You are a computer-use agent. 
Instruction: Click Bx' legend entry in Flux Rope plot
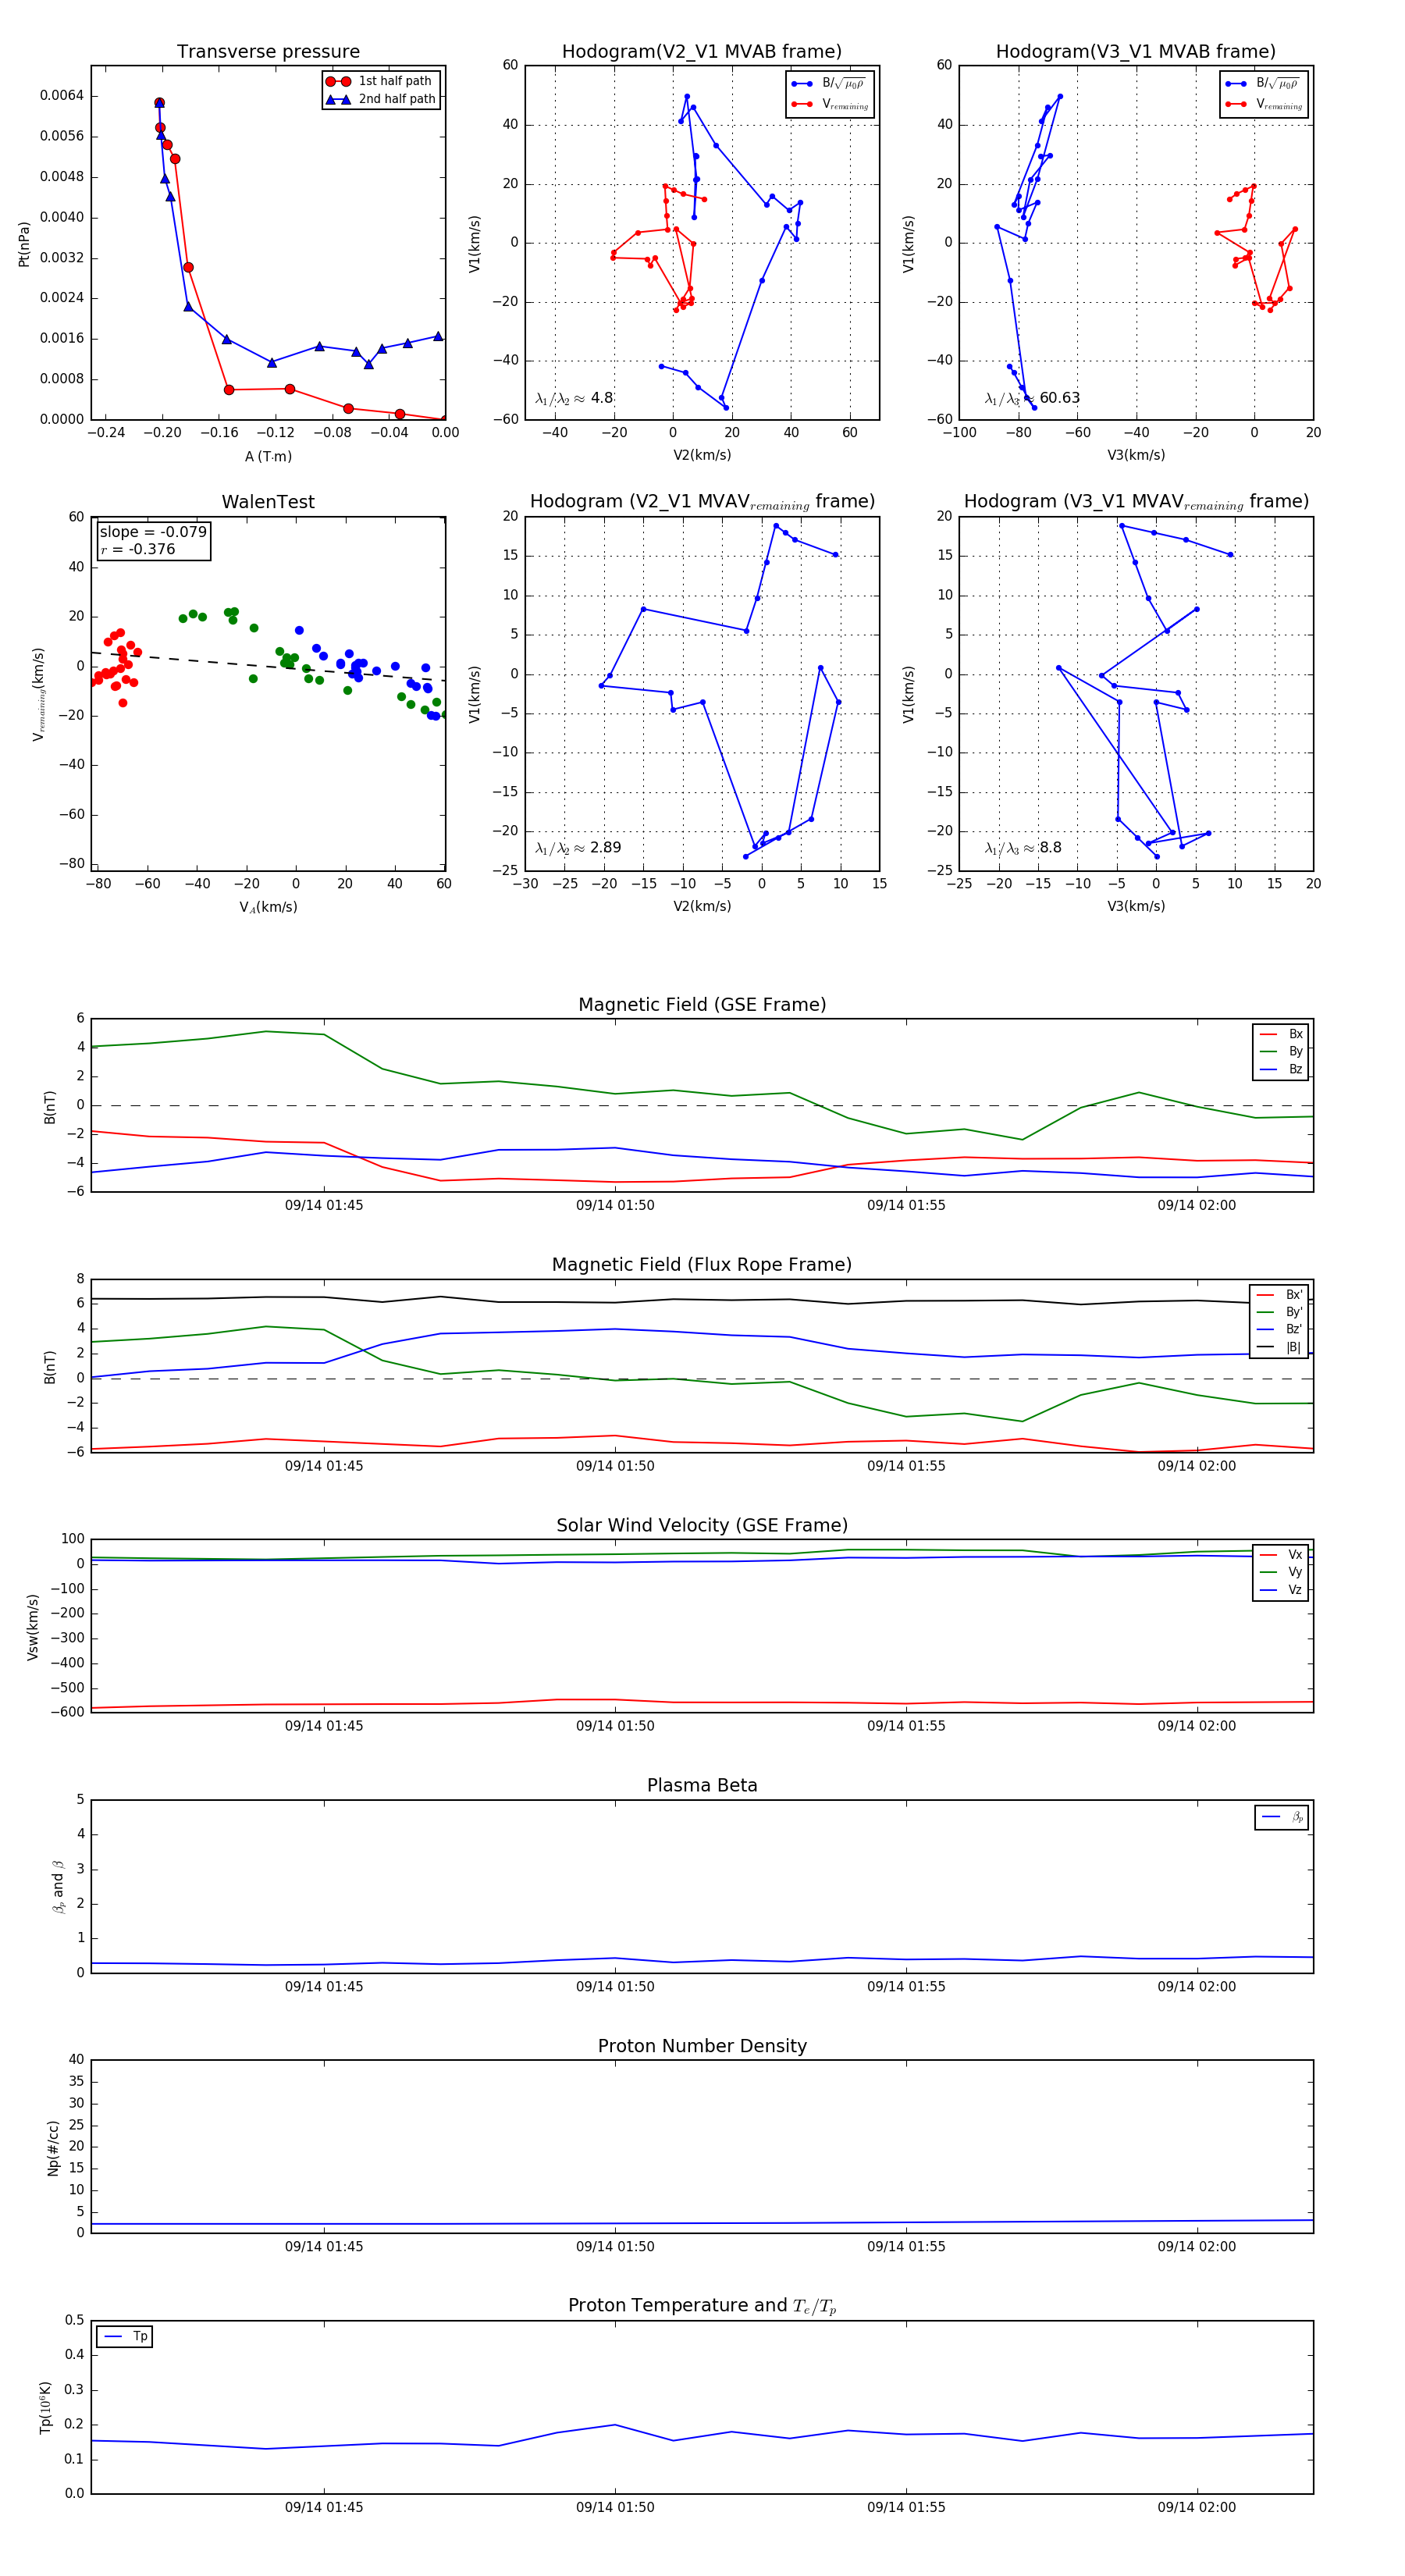click(1281, 1294)
